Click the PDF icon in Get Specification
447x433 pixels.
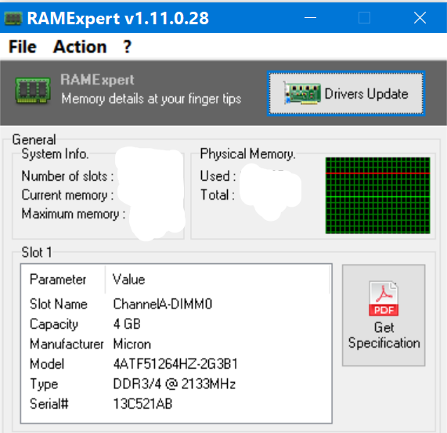tap(384, 298)
